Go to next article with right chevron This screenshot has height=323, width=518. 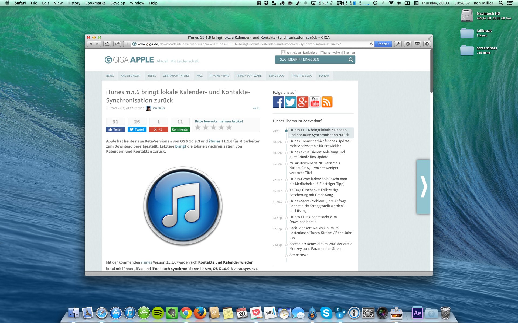coord(424,187)
